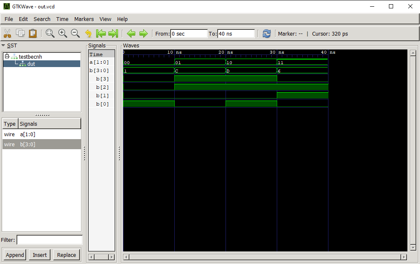The width and height of the screenshot is (420, 264).
Task: Click the Cursor: 320 ps readout
Action: coord(330,34)
